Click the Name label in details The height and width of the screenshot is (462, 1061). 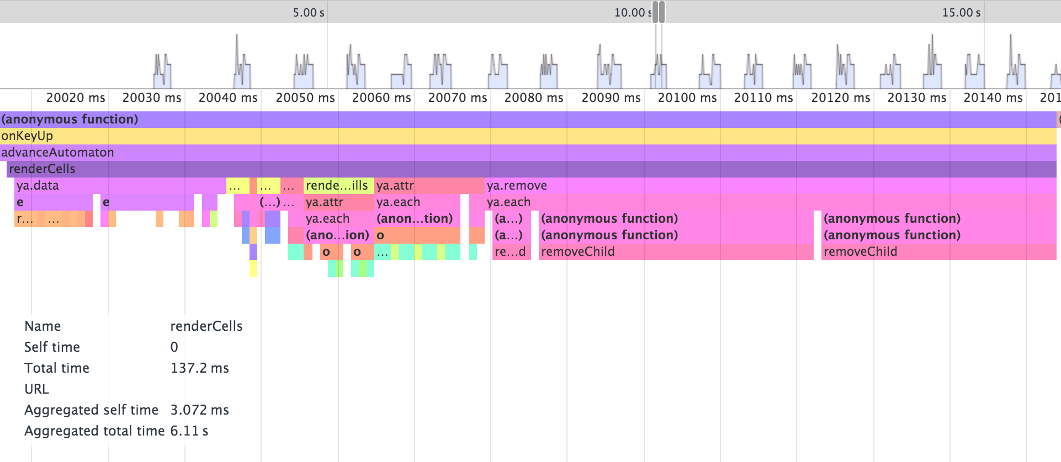(43, 326)
